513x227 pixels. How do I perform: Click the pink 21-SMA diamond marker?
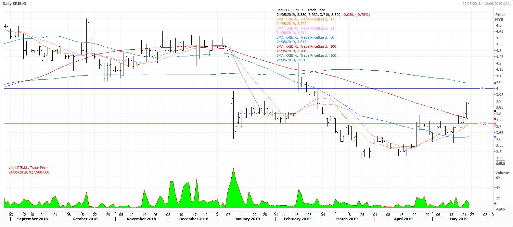[495, 124]
